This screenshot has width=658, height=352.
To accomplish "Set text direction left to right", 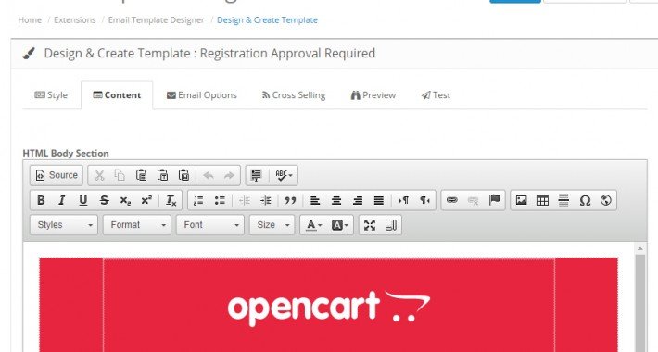I will pyautogui.click(x=403, y=200).
